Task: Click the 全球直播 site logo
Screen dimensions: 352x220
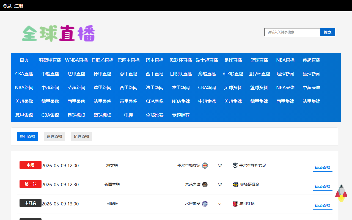Action: coord(58,34)
